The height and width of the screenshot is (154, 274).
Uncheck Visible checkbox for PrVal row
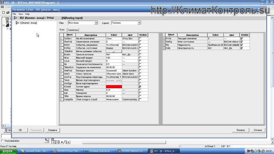click(x=241, y=38)
